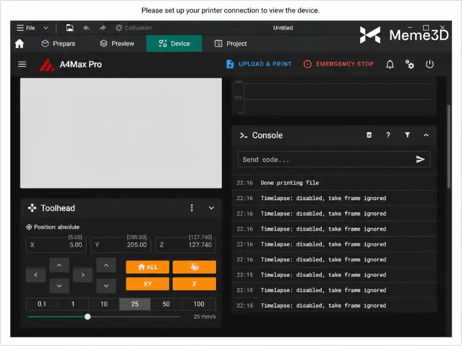Open the interface settings gears
The width and height of the screenshot is (462, 346).
pyautogui.click(x=409, y=64)
